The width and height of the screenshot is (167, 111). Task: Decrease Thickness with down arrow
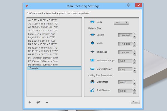click(135, 54)
